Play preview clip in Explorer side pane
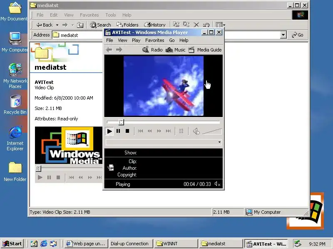Image resolution: width=333 pixels, height=249 pixels. (40, 178)
